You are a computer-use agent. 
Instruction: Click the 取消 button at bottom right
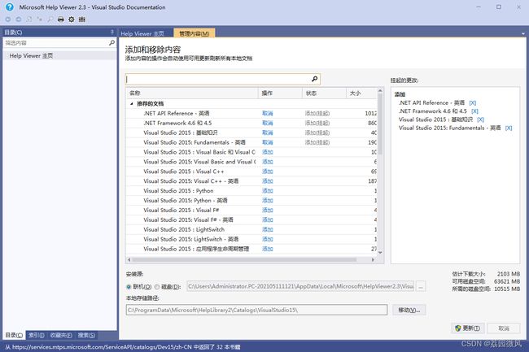[x=504, y=328]
